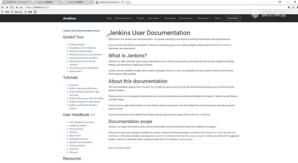Reload the page with the refresh icon

tap(12, 7)
